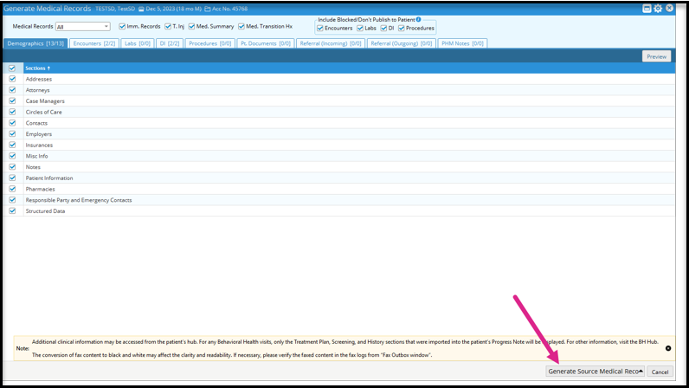Toggle the Imm. Records checkbox
This screenshot has height=388, width=689.
122,26
